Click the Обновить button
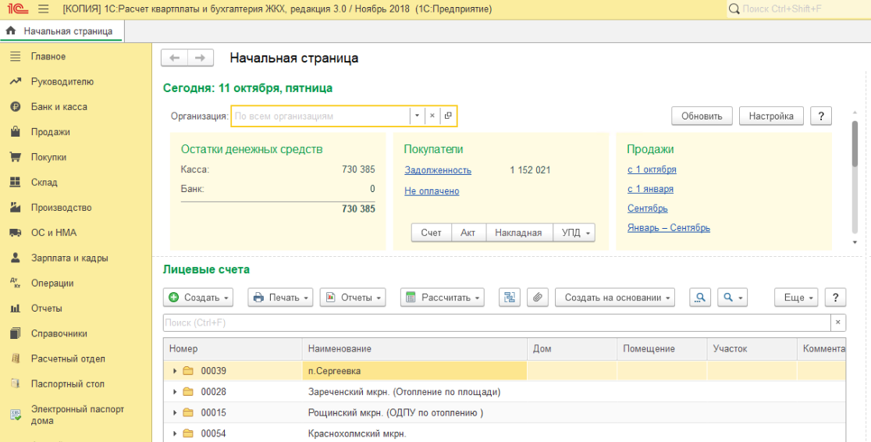The height and width of the screenshot is (442, 871). pyautogui.click(x=702, y=116)
